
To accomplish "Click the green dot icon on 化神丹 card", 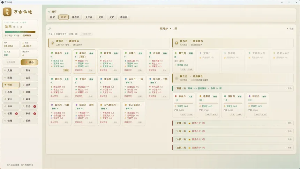I will tap(126, 53).
